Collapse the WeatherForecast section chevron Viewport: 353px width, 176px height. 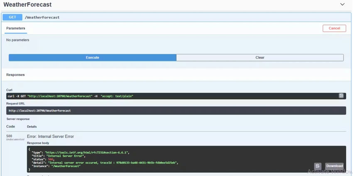point(342,5)
